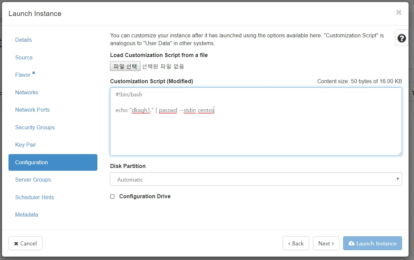The height and width of the screenshot is (260, 414).
Task: Open the Disk Partition dropdown
Action: pos(256,179)
